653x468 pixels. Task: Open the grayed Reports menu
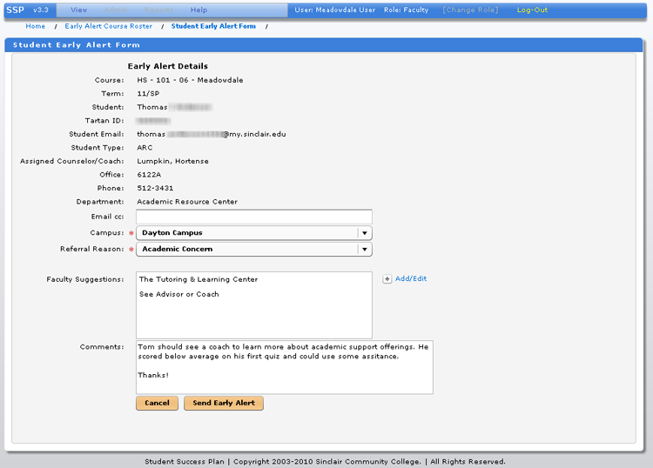coord(158,10)
